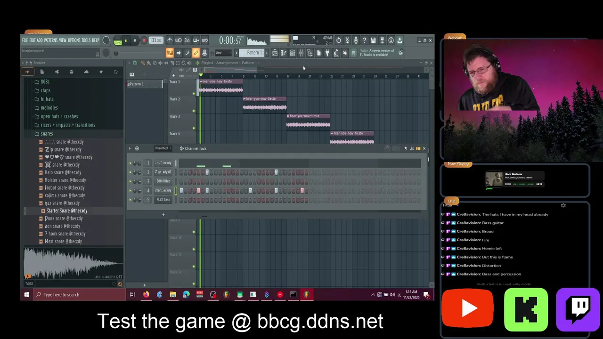Open the Mixer view icon
The height and width of the screenshot is (339, 603).
301,53
